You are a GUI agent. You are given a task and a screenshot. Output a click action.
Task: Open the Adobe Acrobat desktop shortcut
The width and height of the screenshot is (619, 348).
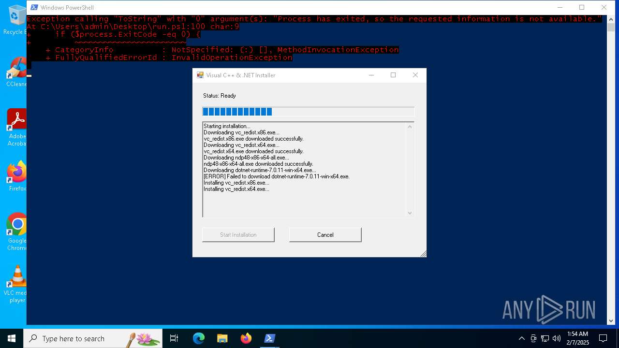click(x=16, y=127)
